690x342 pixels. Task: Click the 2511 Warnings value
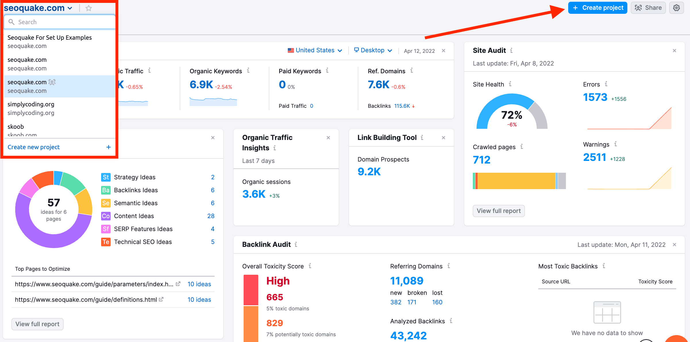[595, 157]
